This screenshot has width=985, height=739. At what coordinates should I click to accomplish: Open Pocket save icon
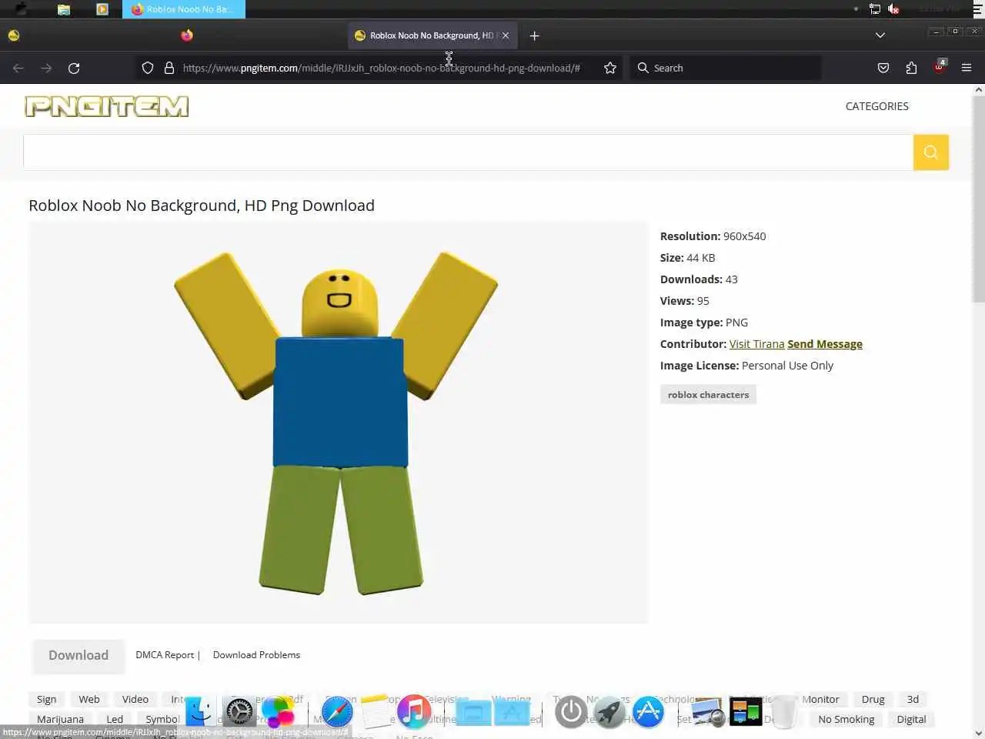(x=883, y=68)
